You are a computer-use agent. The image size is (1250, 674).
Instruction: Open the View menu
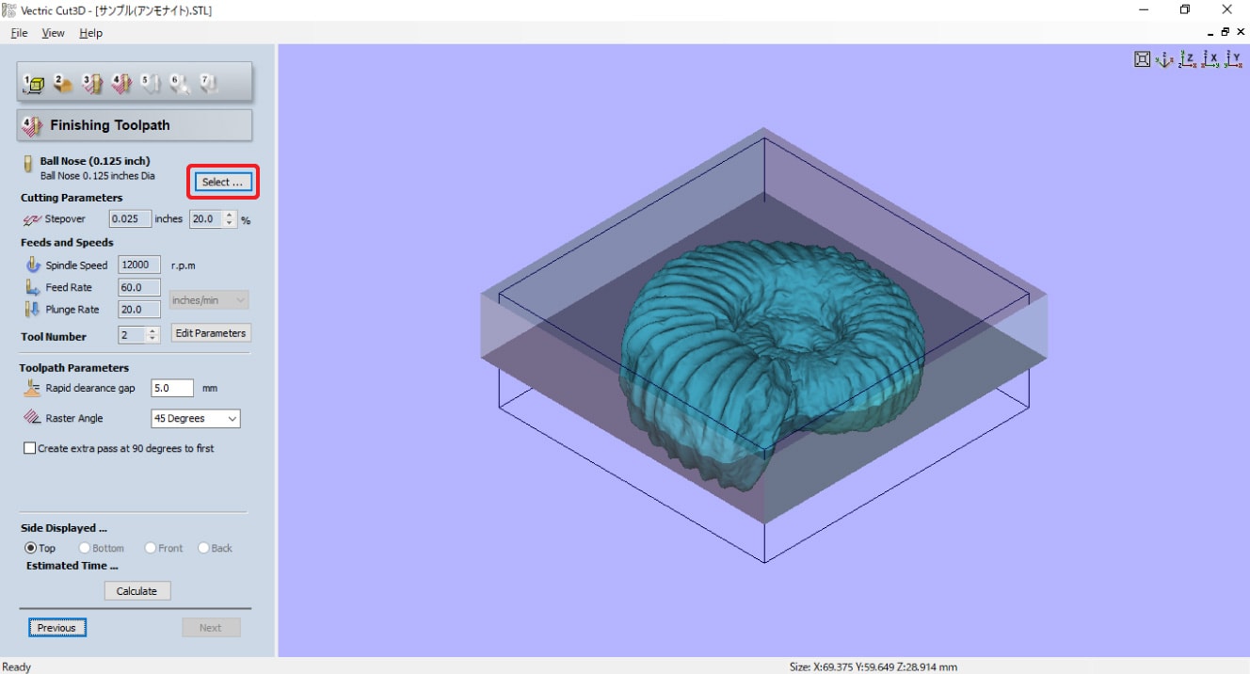53,33
